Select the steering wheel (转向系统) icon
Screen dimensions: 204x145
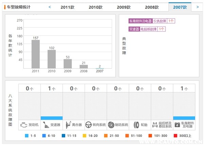[89, 125]
